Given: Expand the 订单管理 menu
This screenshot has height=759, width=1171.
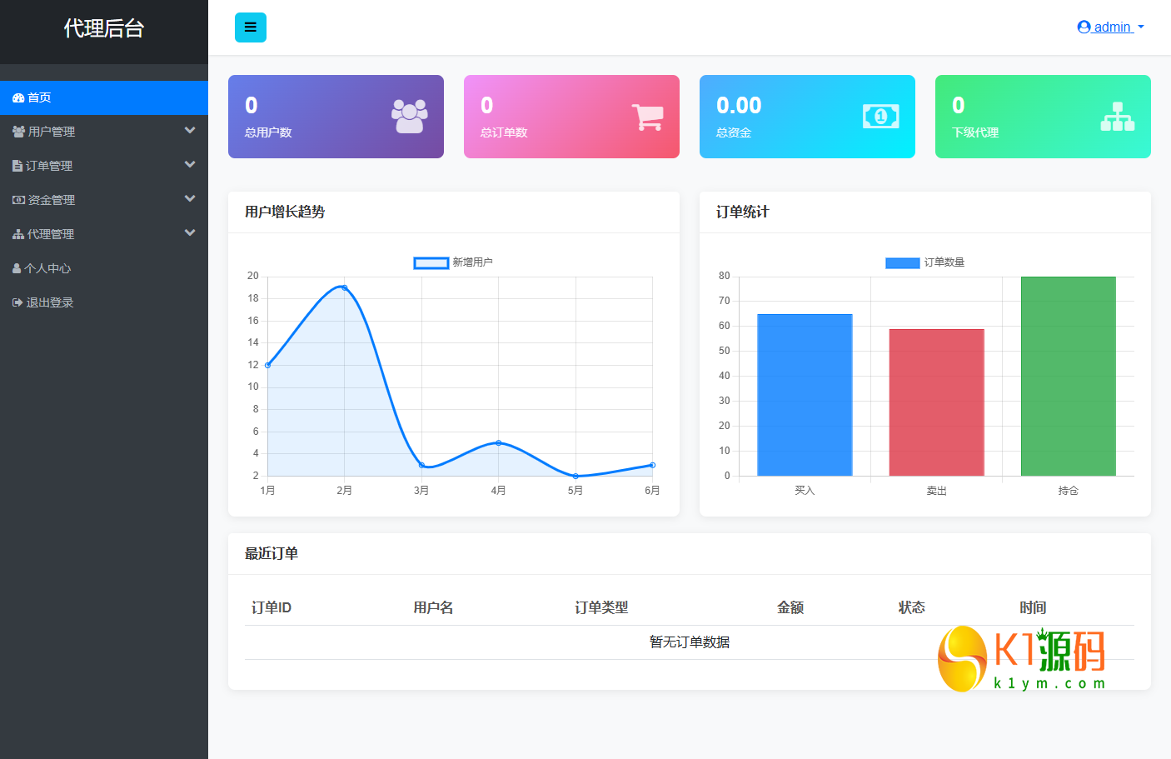Looking at the screenshot, I should 52,165.
